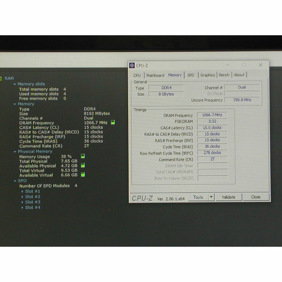
Task: Click the Cycle Time (tRAS) field 36 clocks in CPU-Z
Action: tap(212, 146)
